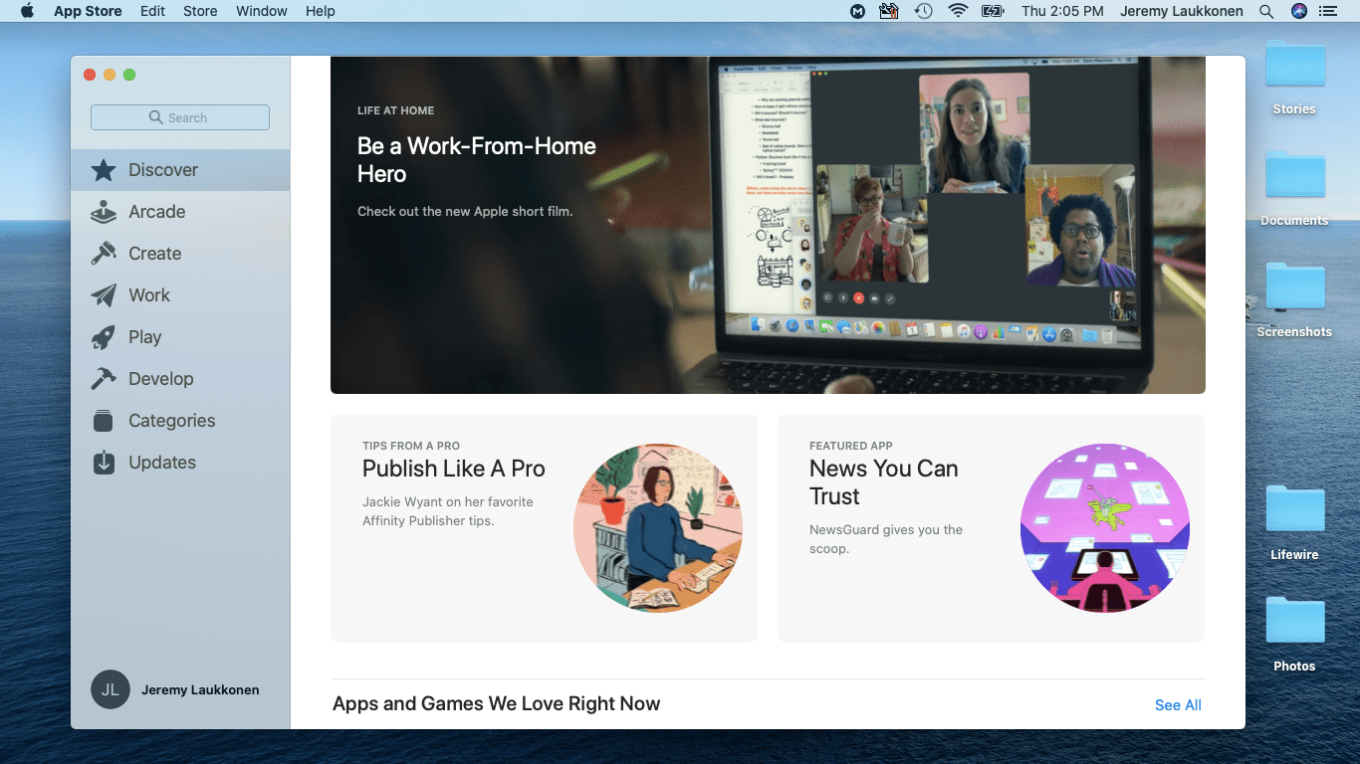The image size is (1360, 764).
Task: Click the 'FEATURED APP' label
Action: pyautogui.click(x=851, y=446)
